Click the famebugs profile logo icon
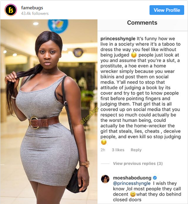 click(11, 10)
